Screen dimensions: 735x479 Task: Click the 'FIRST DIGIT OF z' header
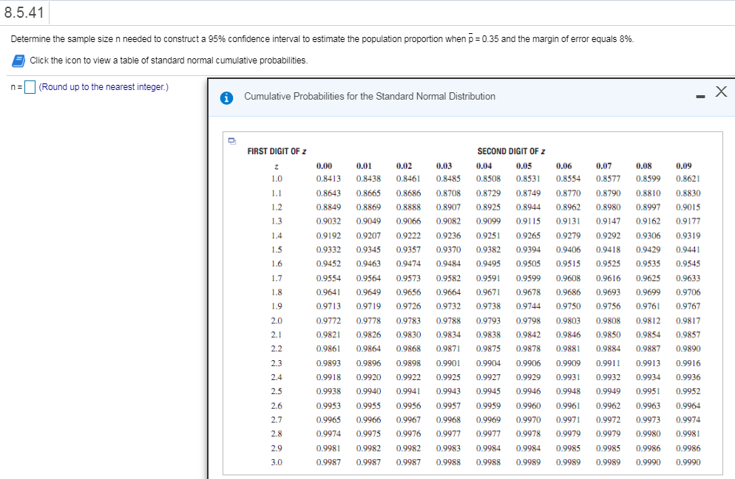tap(277, 151)
